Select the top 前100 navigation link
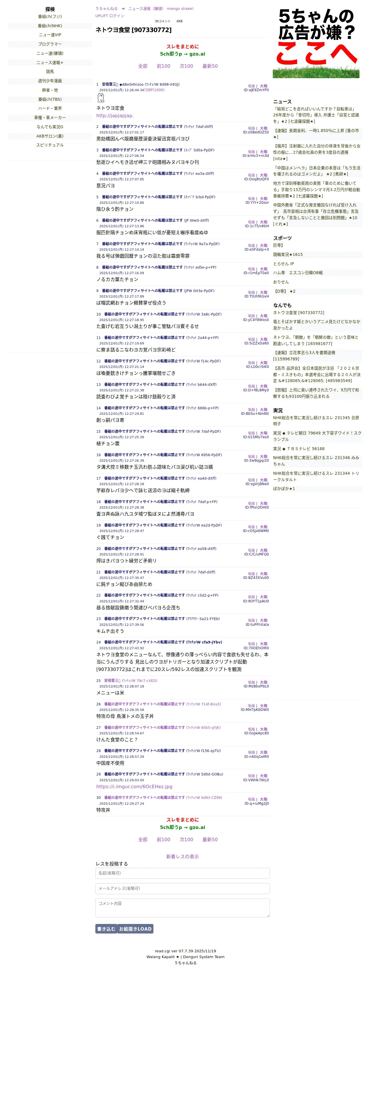371x1115 pixels. pyautogui.click(x=163, y=66)
